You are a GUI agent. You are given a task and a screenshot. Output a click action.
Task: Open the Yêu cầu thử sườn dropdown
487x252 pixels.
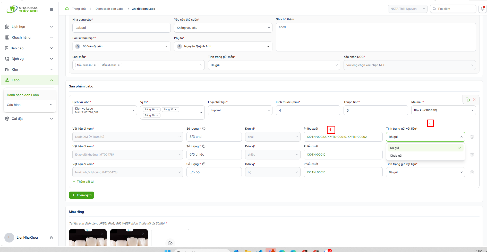pos(223,28)
